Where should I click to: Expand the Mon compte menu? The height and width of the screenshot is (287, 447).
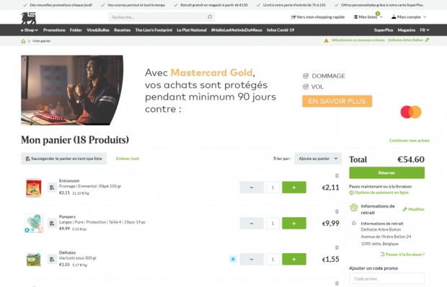pos(409,17)
